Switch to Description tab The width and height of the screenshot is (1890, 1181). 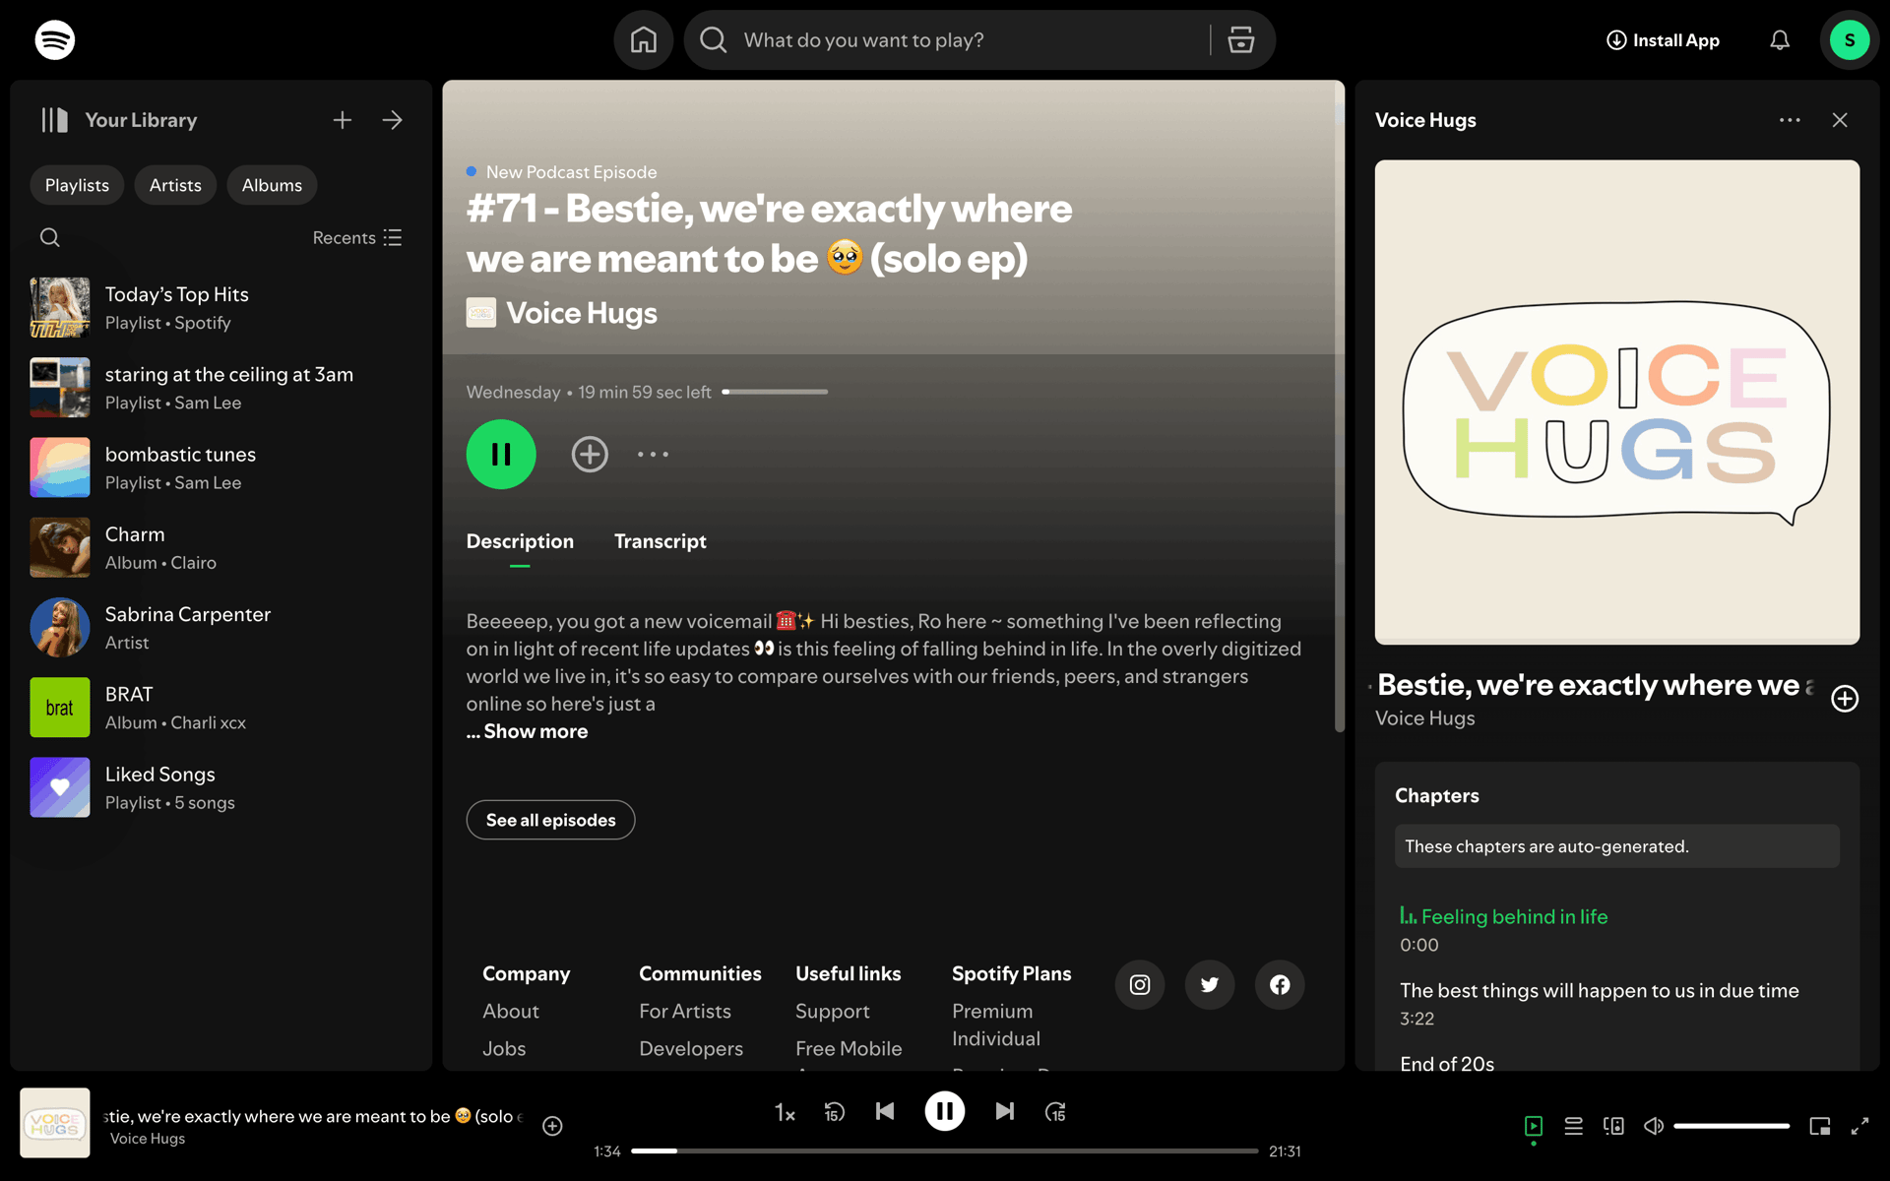coord(520,541)
